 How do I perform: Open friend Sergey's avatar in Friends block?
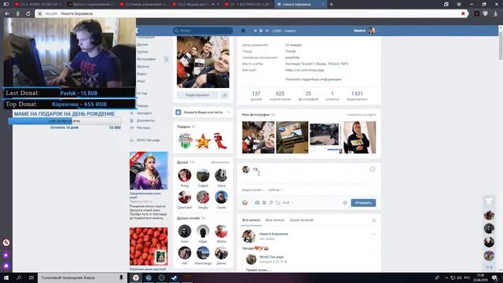[203, 197]
